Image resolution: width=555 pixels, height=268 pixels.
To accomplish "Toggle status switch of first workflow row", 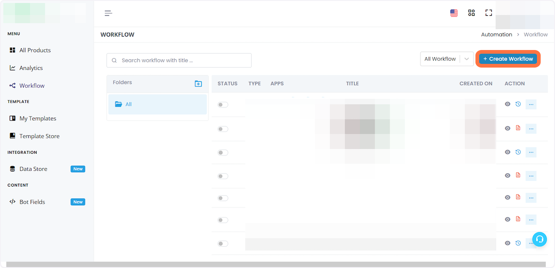I will tap(223, 105).
